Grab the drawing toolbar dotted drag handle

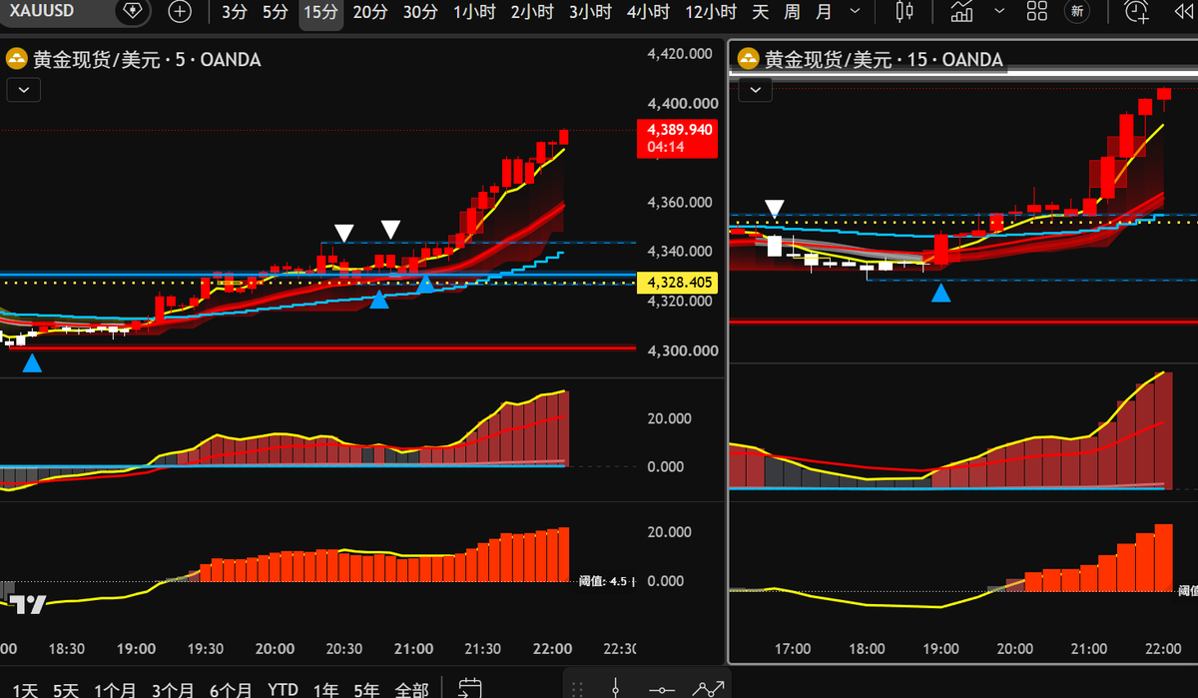[x=575, y=689]
